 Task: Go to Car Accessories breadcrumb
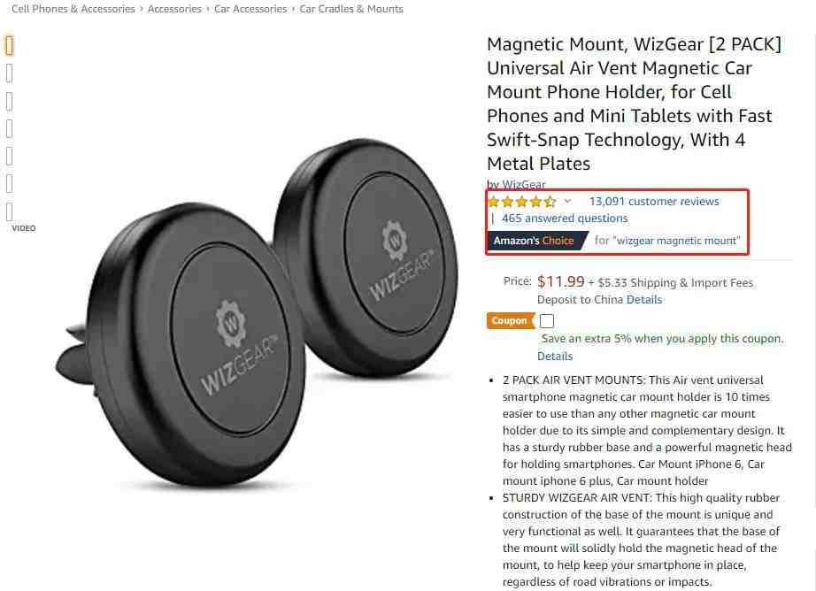[x=250, y=9]
